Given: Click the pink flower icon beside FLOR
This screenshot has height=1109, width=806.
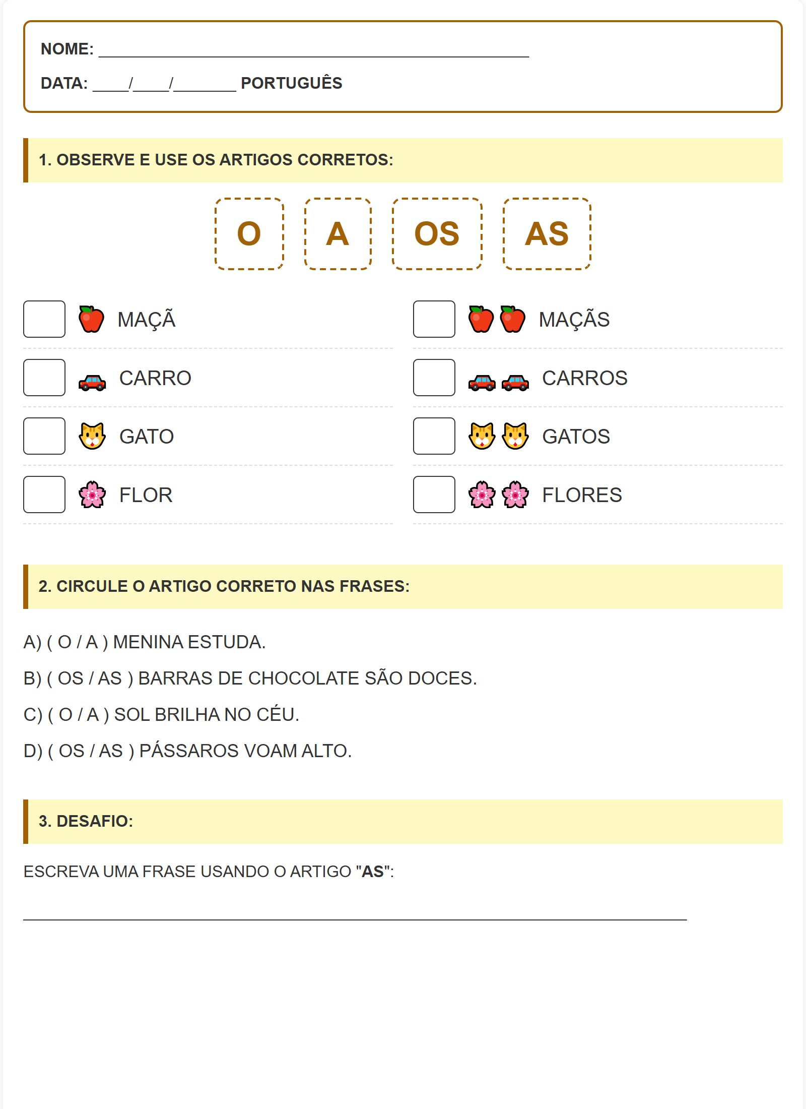Looking at the screenshot, I should click(92, 495).
